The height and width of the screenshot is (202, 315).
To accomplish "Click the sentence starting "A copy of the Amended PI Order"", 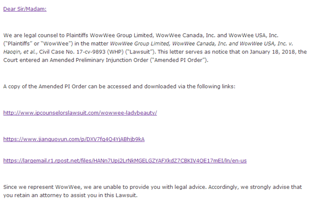I will click(119, 86).
